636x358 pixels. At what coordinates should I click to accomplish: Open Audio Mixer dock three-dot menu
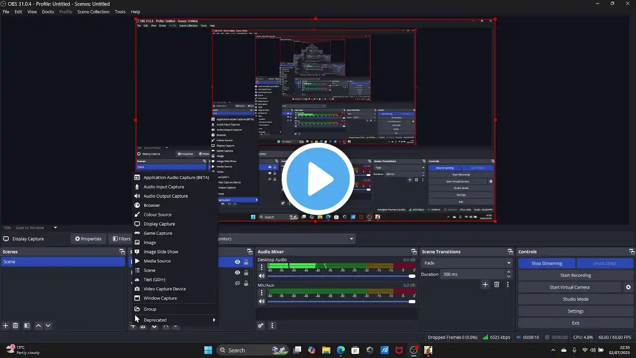272,326
